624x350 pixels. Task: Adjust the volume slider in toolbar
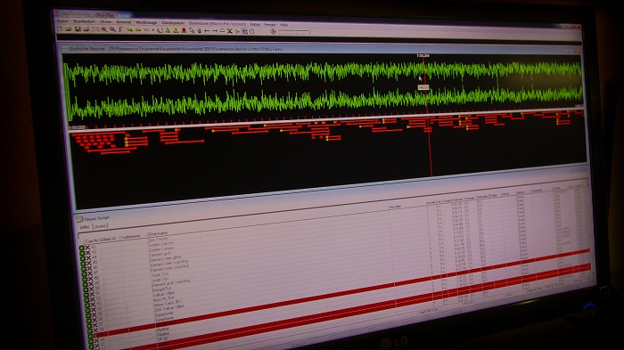[294, 32]
